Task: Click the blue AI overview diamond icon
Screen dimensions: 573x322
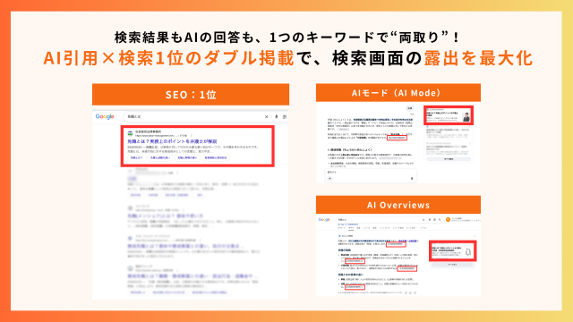Action: click(339, 236)
